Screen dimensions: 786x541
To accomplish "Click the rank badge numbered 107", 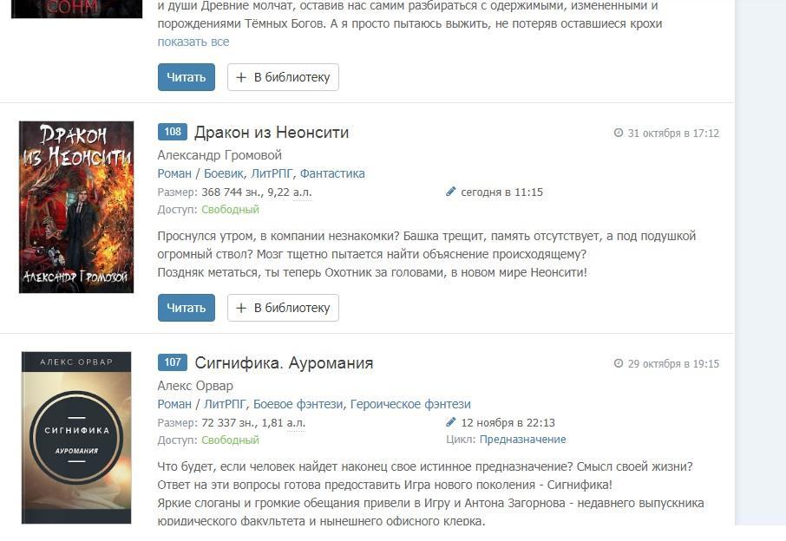I will (x=173, y=362).
